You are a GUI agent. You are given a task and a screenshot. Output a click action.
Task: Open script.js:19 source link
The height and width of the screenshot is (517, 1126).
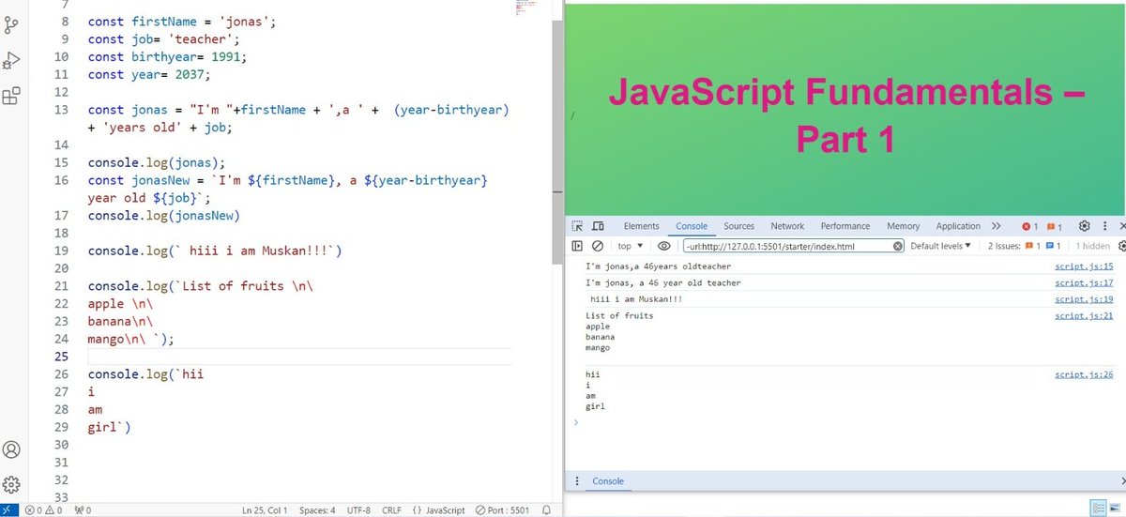click(1083, 299)
